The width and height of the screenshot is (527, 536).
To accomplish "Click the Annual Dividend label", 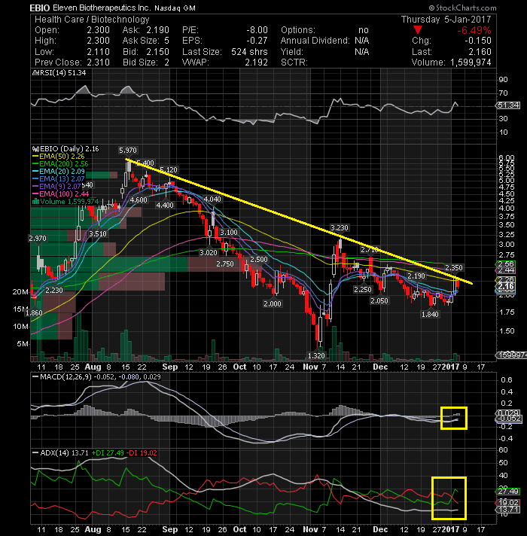I will tap(315, 41).
